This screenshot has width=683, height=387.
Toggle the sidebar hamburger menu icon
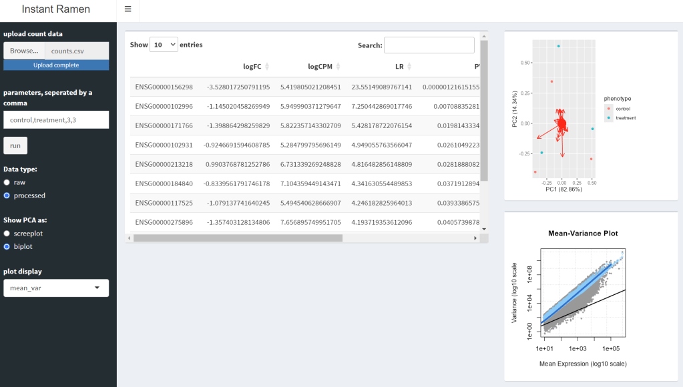(x=128, y=9)
